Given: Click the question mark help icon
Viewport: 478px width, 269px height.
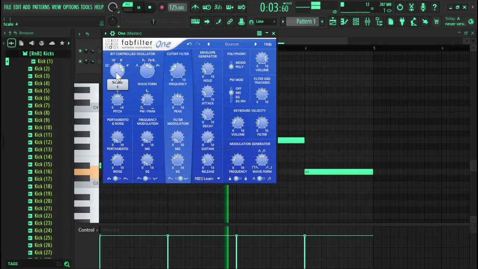Looking at the screenshot, I should pos(435,7).
